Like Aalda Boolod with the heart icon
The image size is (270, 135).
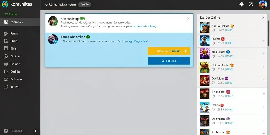click(213, 30)
